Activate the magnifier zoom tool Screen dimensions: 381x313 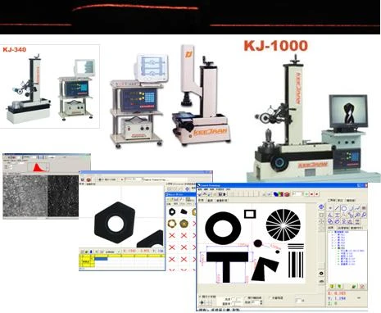pos(364,215)
